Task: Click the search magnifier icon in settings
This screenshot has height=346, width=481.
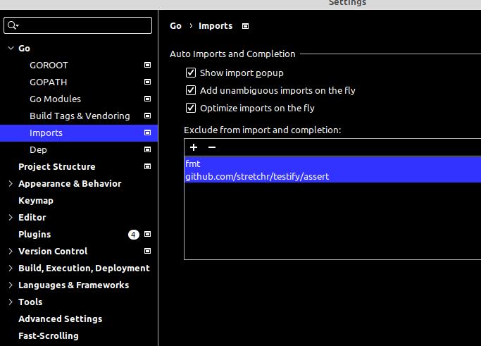Action: (x=13, y=25)
